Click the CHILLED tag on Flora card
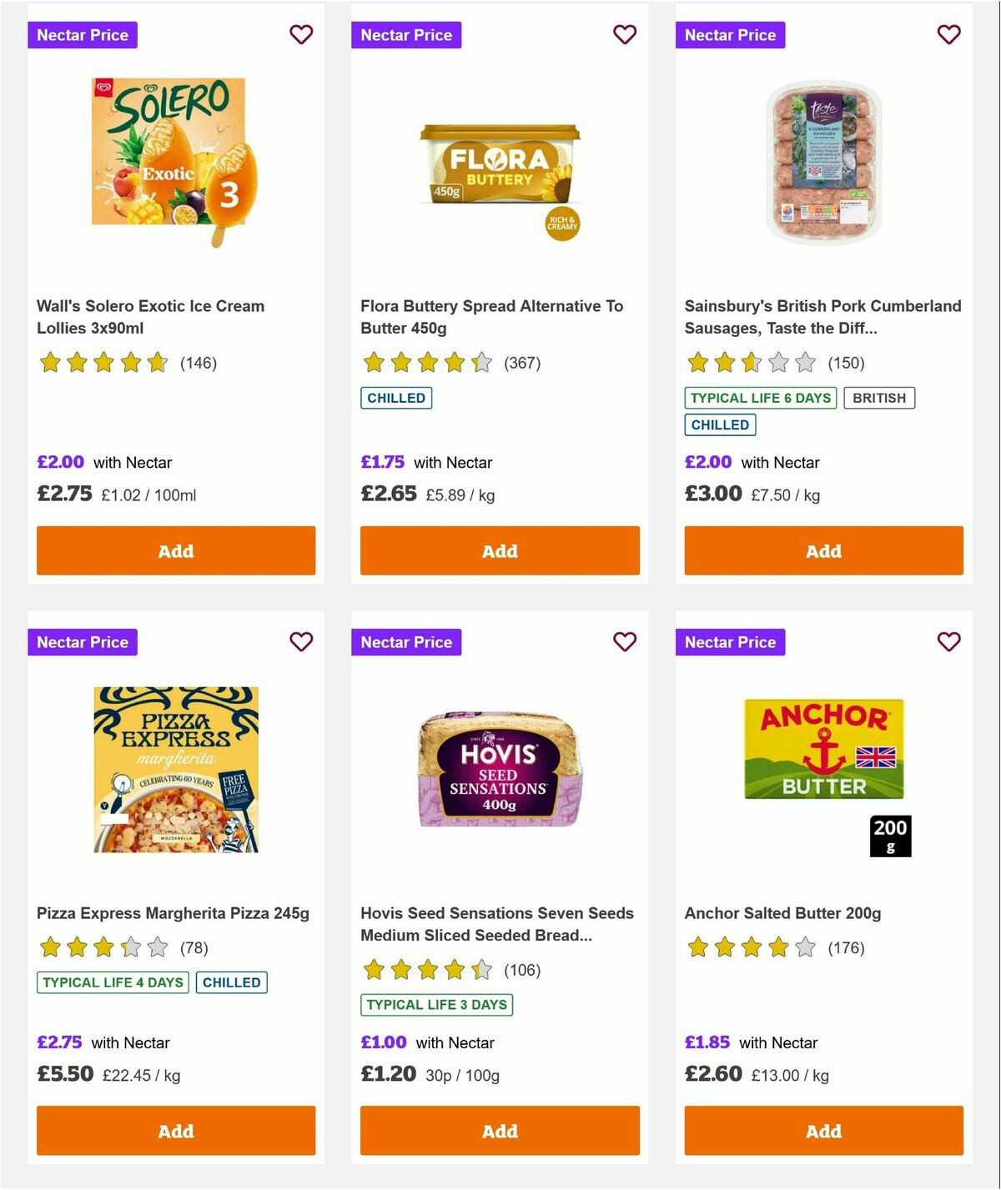Image resolution: width=1001 pixels, height=1190 pixels. click(x=395, y=398)
